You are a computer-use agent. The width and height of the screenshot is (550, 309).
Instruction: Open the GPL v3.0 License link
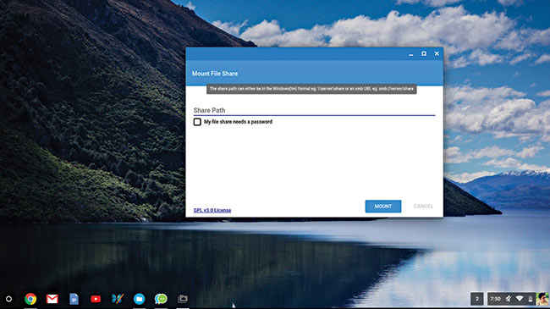click(x=212, y=210)
